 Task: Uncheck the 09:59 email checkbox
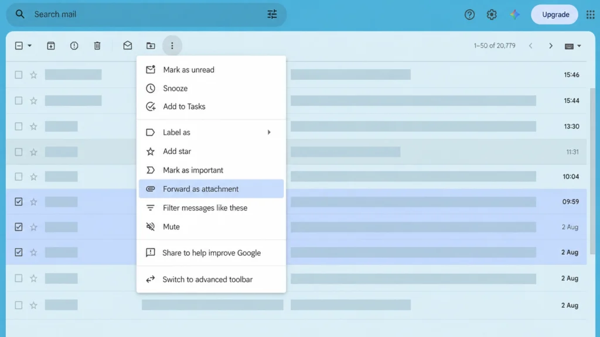[x=18, y=202]
